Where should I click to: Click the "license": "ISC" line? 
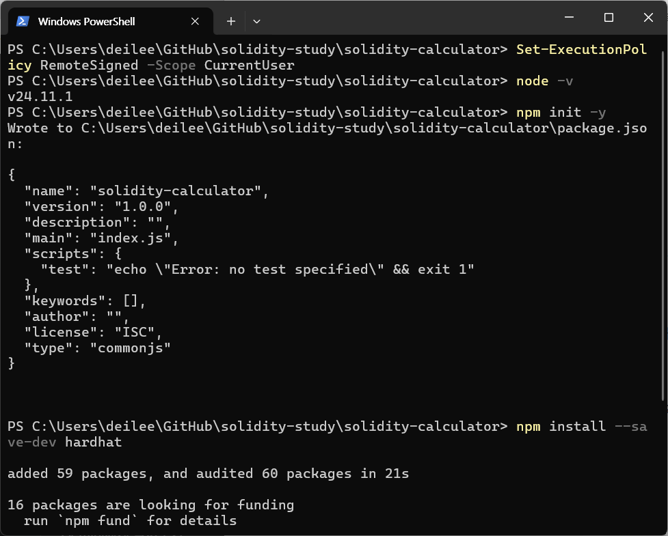tap(93, 333)
